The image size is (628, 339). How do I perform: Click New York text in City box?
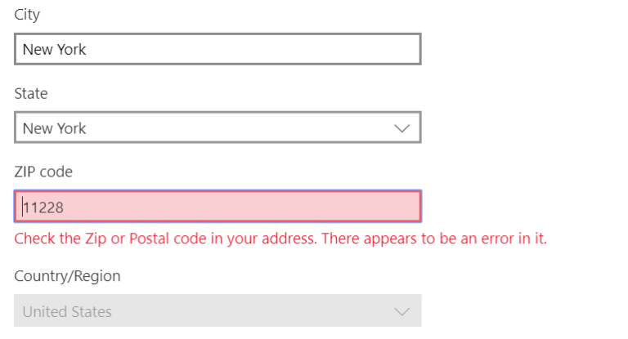[54, 49]
